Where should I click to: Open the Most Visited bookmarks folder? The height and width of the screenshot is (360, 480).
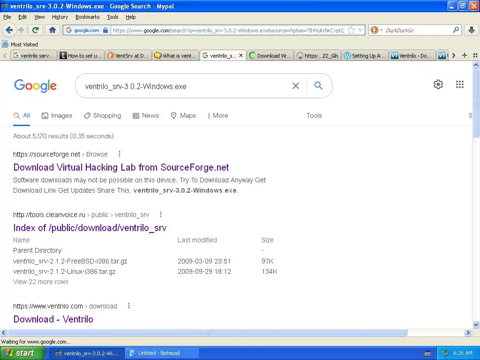click(20, 45)
